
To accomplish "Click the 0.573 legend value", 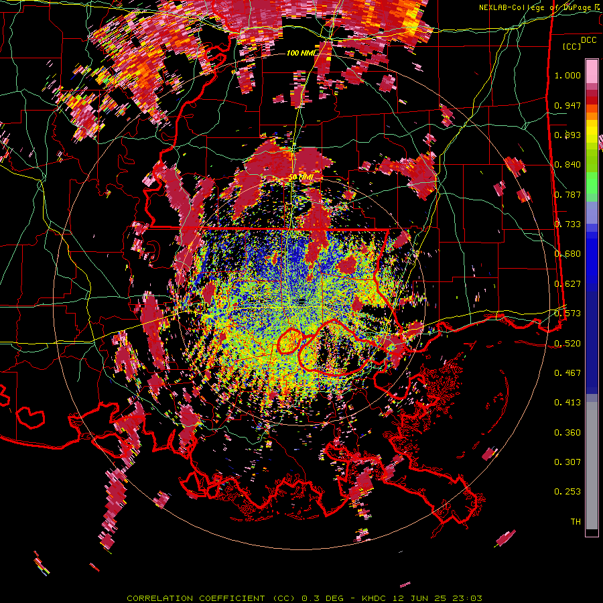I will pyautogui.click(x=567, y=314).
